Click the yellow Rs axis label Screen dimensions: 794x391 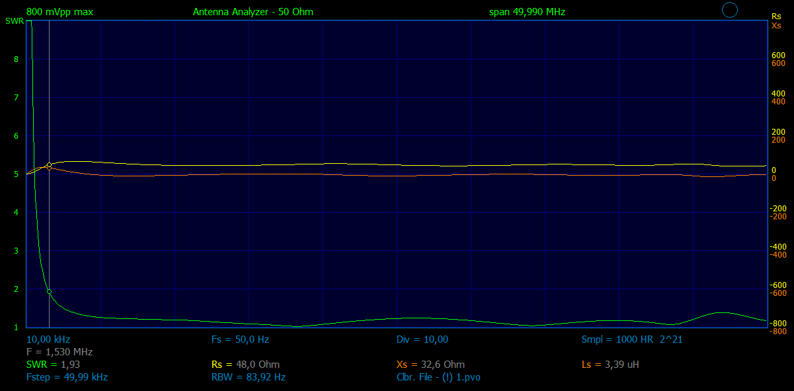776,16
